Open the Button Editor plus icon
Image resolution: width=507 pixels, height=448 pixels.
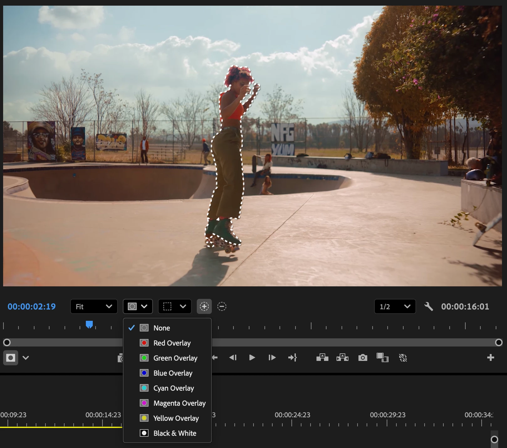(x=490, y=357)
